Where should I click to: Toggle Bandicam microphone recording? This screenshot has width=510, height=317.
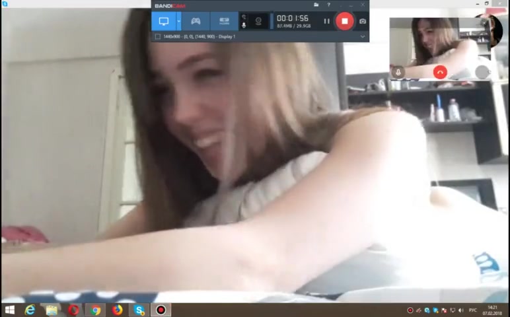click(244, 25)
